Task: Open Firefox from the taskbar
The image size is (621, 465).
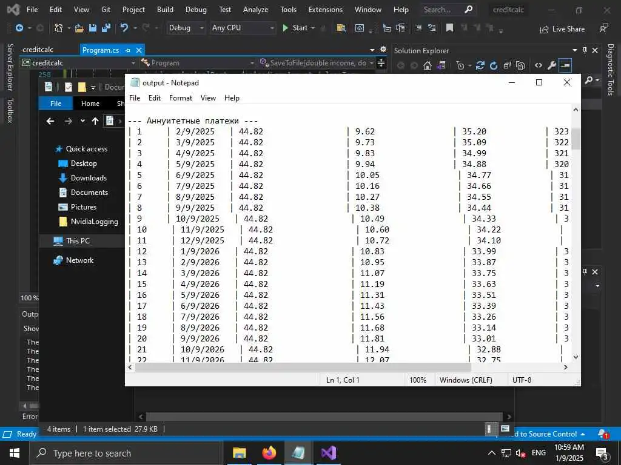Action: [269, 453]
